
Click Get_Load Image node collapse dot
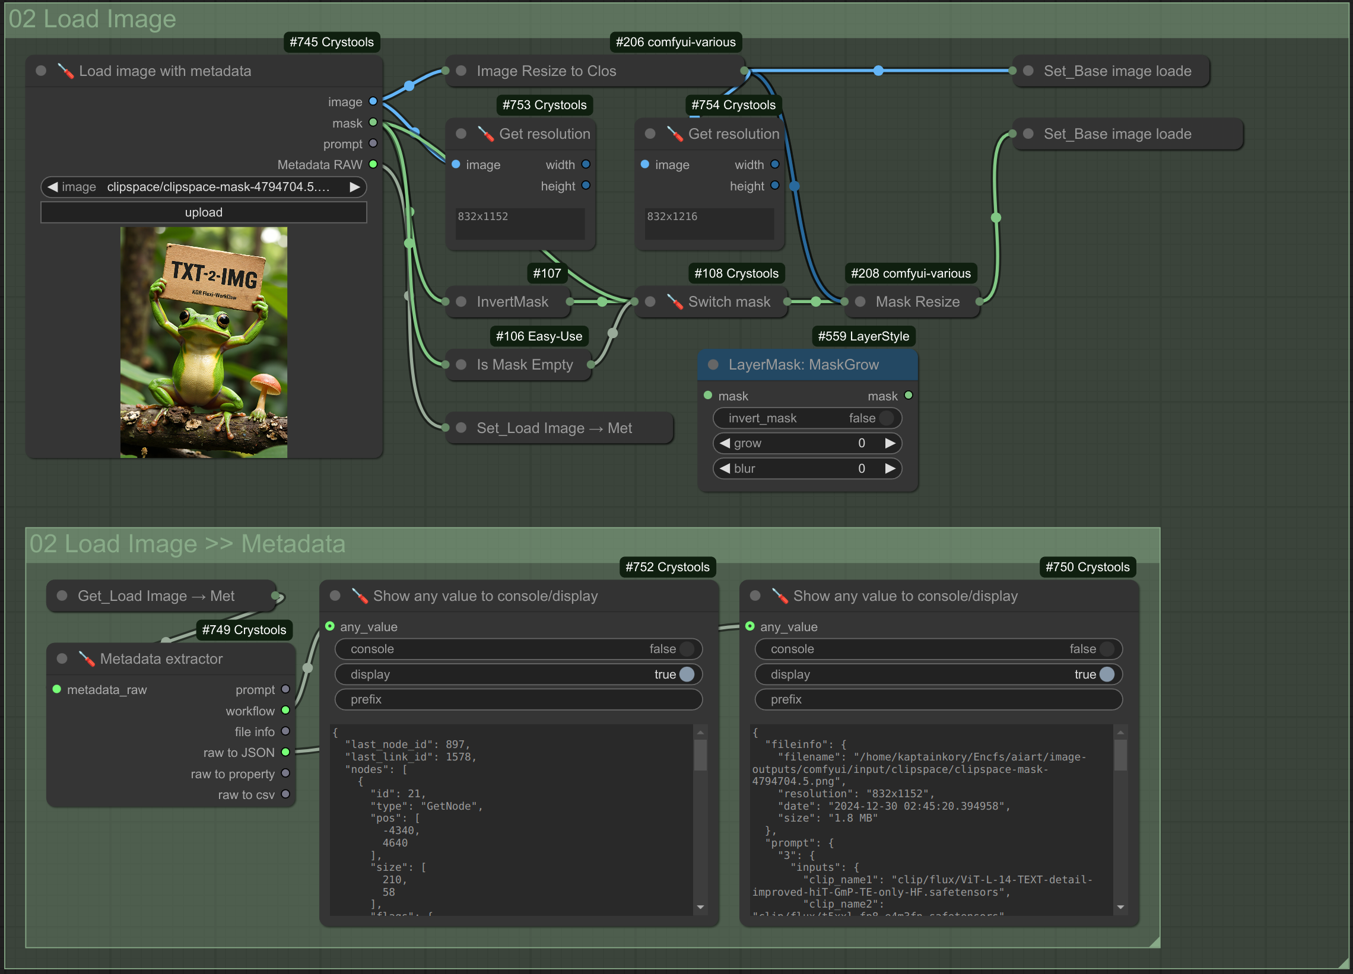pos(62,596)
